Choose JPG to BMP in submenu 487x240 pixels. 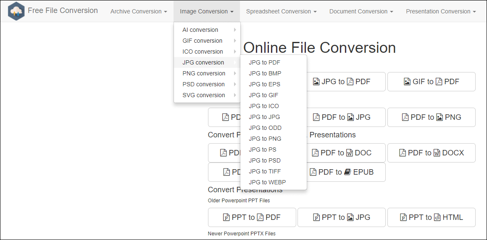tap(273, 73)
